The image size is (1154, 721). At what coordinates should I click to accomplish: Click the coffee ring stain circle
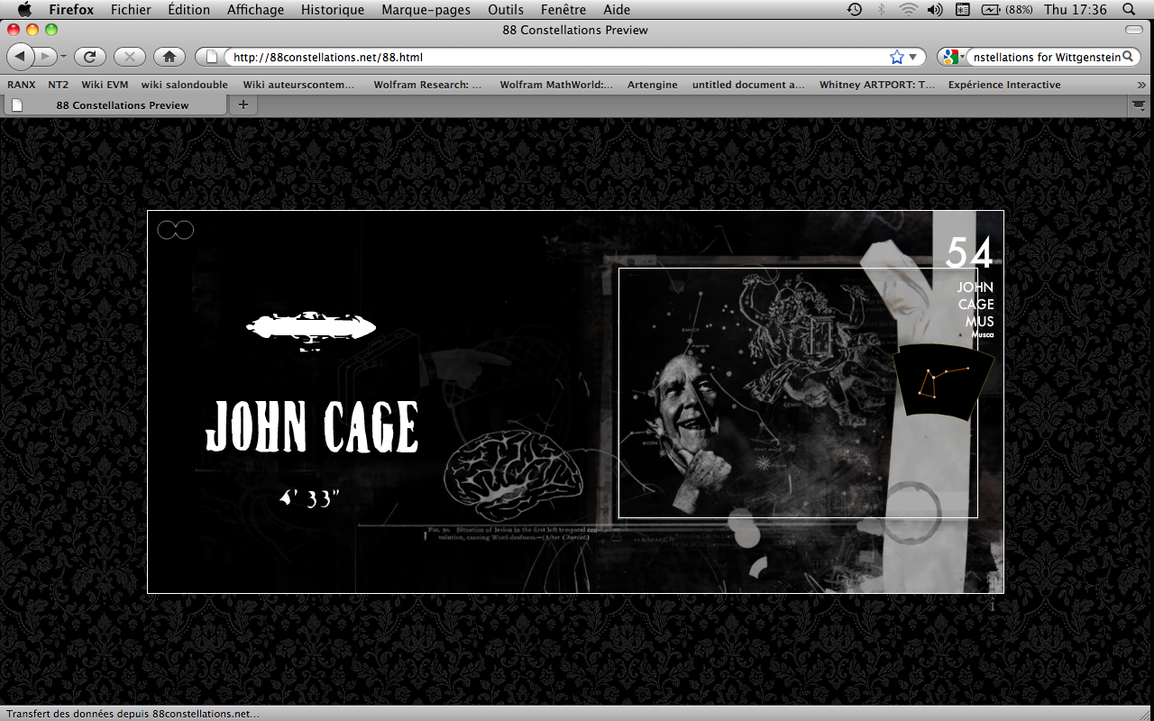click(911, 512)
